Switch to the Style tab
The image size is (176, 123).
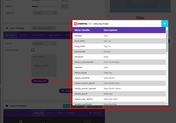23,35
